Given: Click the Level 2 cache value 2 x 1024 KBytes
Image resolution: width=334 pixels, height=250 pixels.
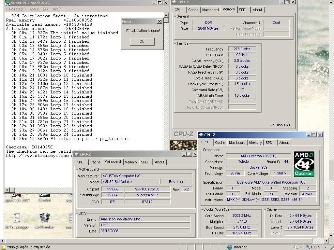Looking at the screenshot, I should 300,227.
